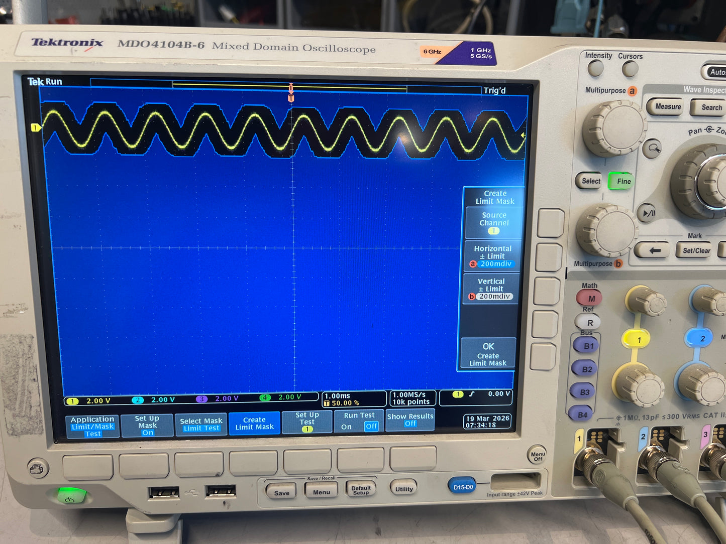The width and height of the screenshot is (726, 544).
Task: Click the 1.00MS/s 10k points readout
Action: pyautogui.click(x=412, y=398)
